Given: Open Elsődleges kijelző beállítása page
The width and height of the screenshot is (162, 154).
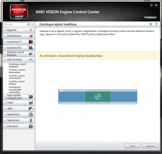Looking at the screenshot, I should [x=17, y=65].
